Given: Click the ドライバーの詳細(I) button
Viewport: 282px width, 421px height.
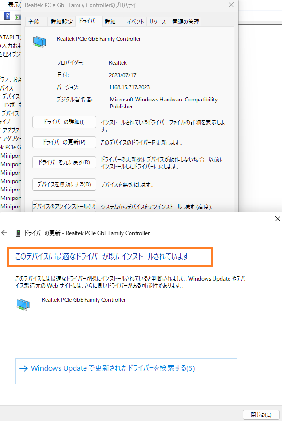Looking at the screenshot, I should [64, 122].
